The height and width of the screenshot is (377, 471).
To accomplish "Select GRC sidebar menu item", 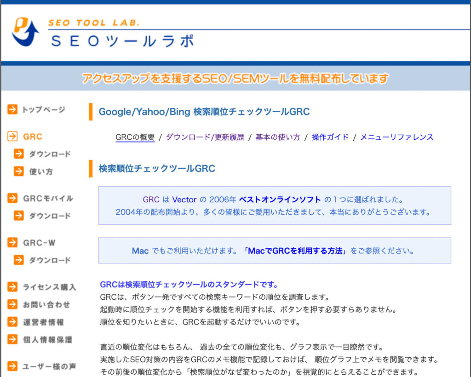I will click(33, 137).
